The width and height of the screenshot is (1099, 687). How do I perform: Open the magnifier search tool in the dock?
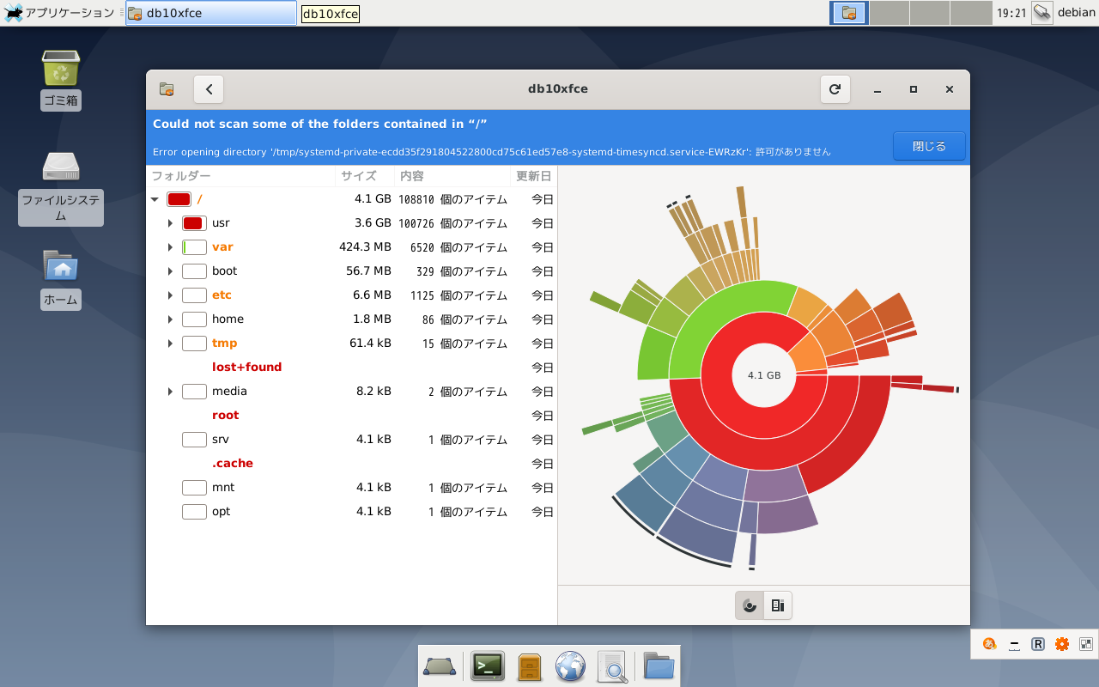coord(612,666)
